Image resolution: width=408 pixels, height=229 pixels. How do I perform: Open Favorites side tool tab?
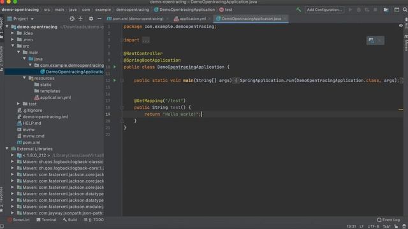[x=1, y=199]
